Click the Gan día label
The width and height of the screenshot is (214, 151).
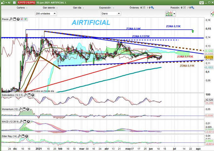77,8
